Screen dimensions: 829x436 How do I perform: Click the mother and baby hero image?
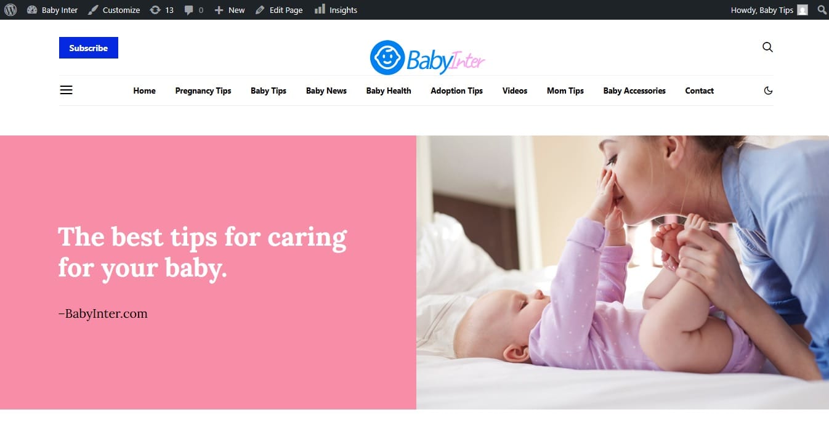point(623,272)
